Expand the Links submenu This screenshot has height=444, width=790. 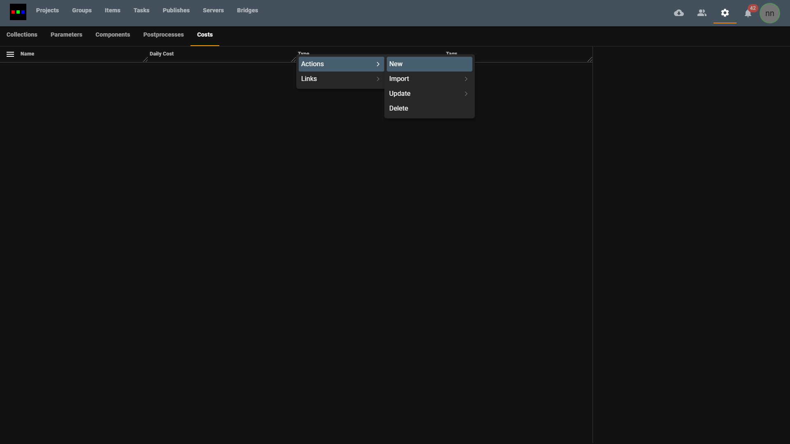coord(341,79)
